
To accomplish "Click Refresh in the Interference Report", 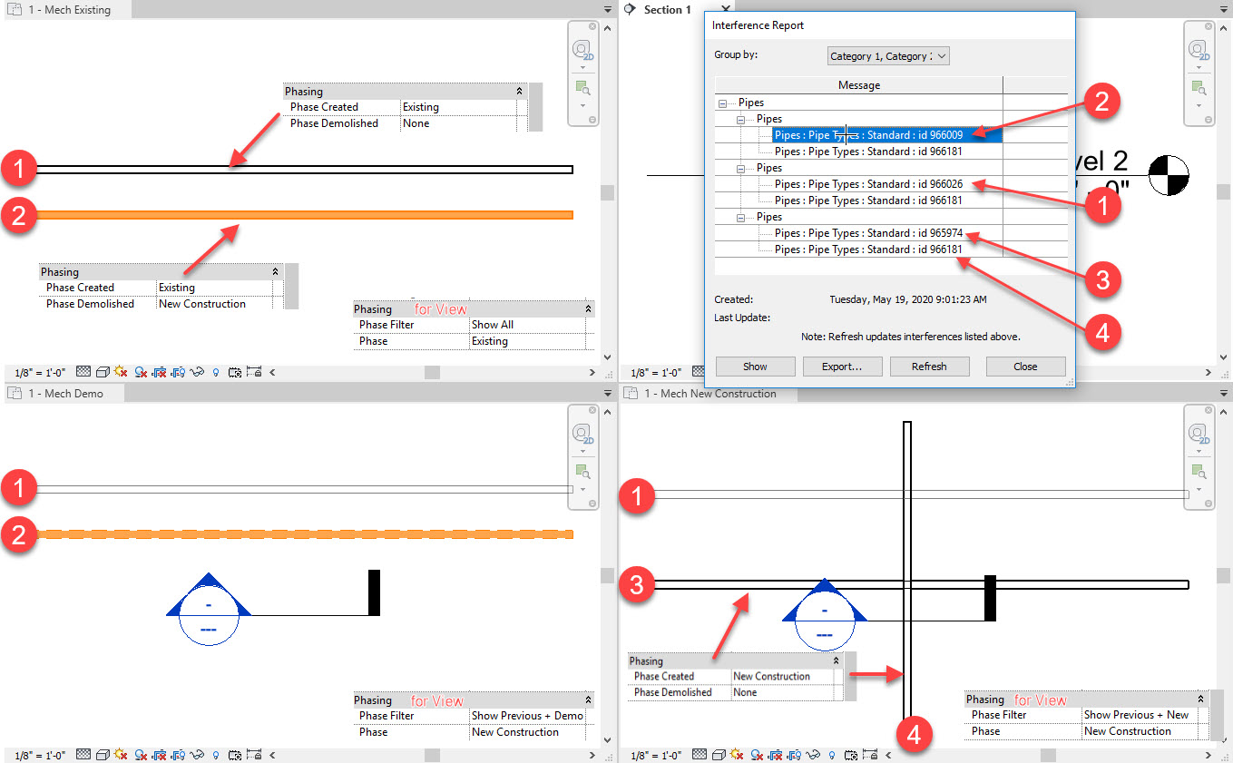I will click(x=929, y=367).
